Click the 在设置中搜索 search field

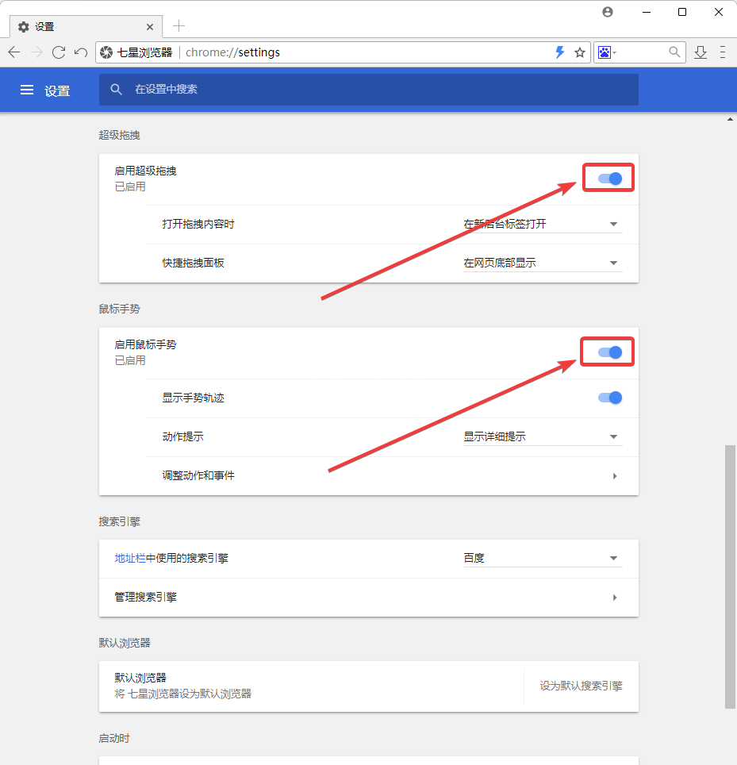(369, 90)
